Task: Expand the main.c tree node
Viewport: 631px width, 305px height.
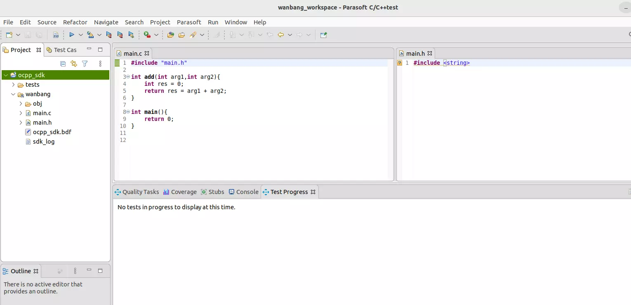Action: 21,113
